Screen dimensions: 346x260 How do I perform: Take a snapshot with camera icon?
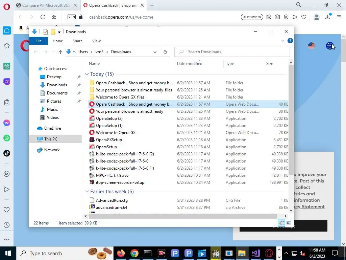(277, 17)
